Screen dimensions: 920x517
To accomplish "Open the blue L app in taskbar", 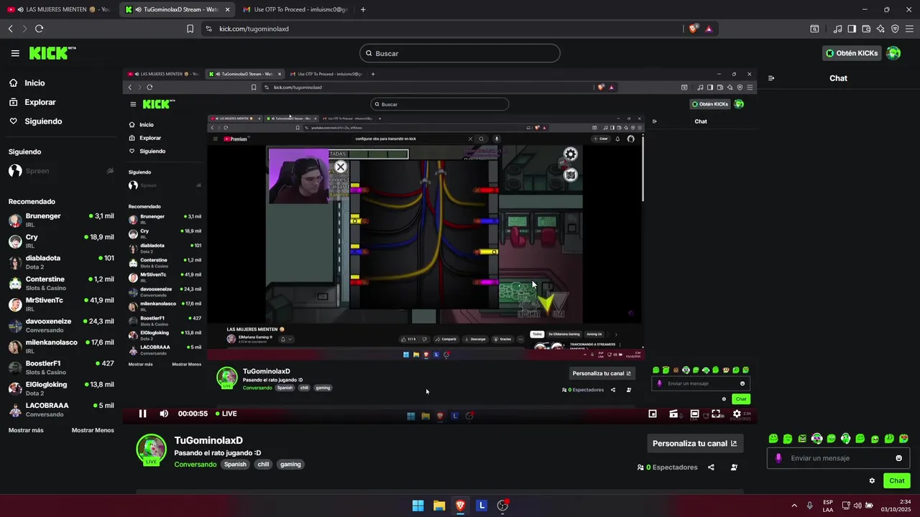I will [482, 506].
